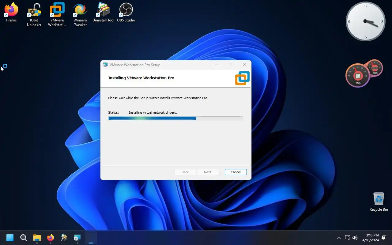Close the VMware Workstation Pro Setup window

[244, 65]
